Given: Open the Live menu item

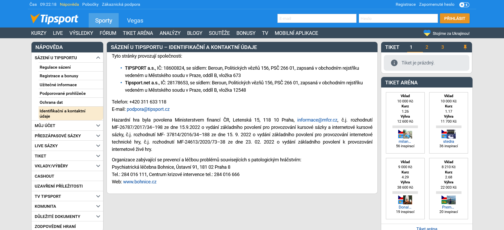Looking at the screenshot, I should point(58,33).
